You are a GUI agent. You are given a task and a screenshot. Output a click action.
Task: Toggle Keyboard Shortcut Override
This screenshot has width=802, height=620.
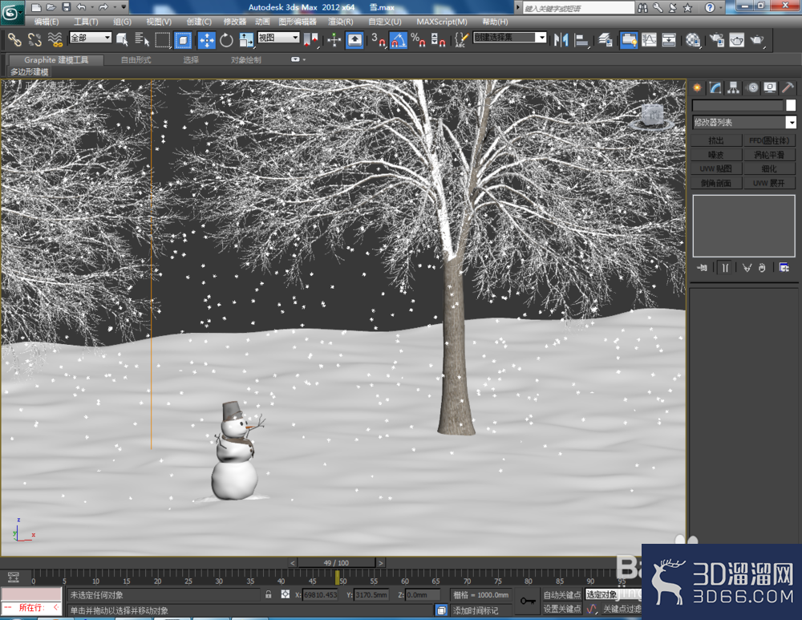click(354, 40)
